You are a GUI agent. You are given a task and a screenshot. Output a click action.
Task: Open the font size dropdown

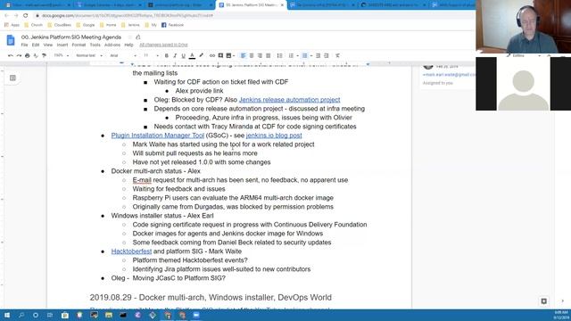pos(151,55)
